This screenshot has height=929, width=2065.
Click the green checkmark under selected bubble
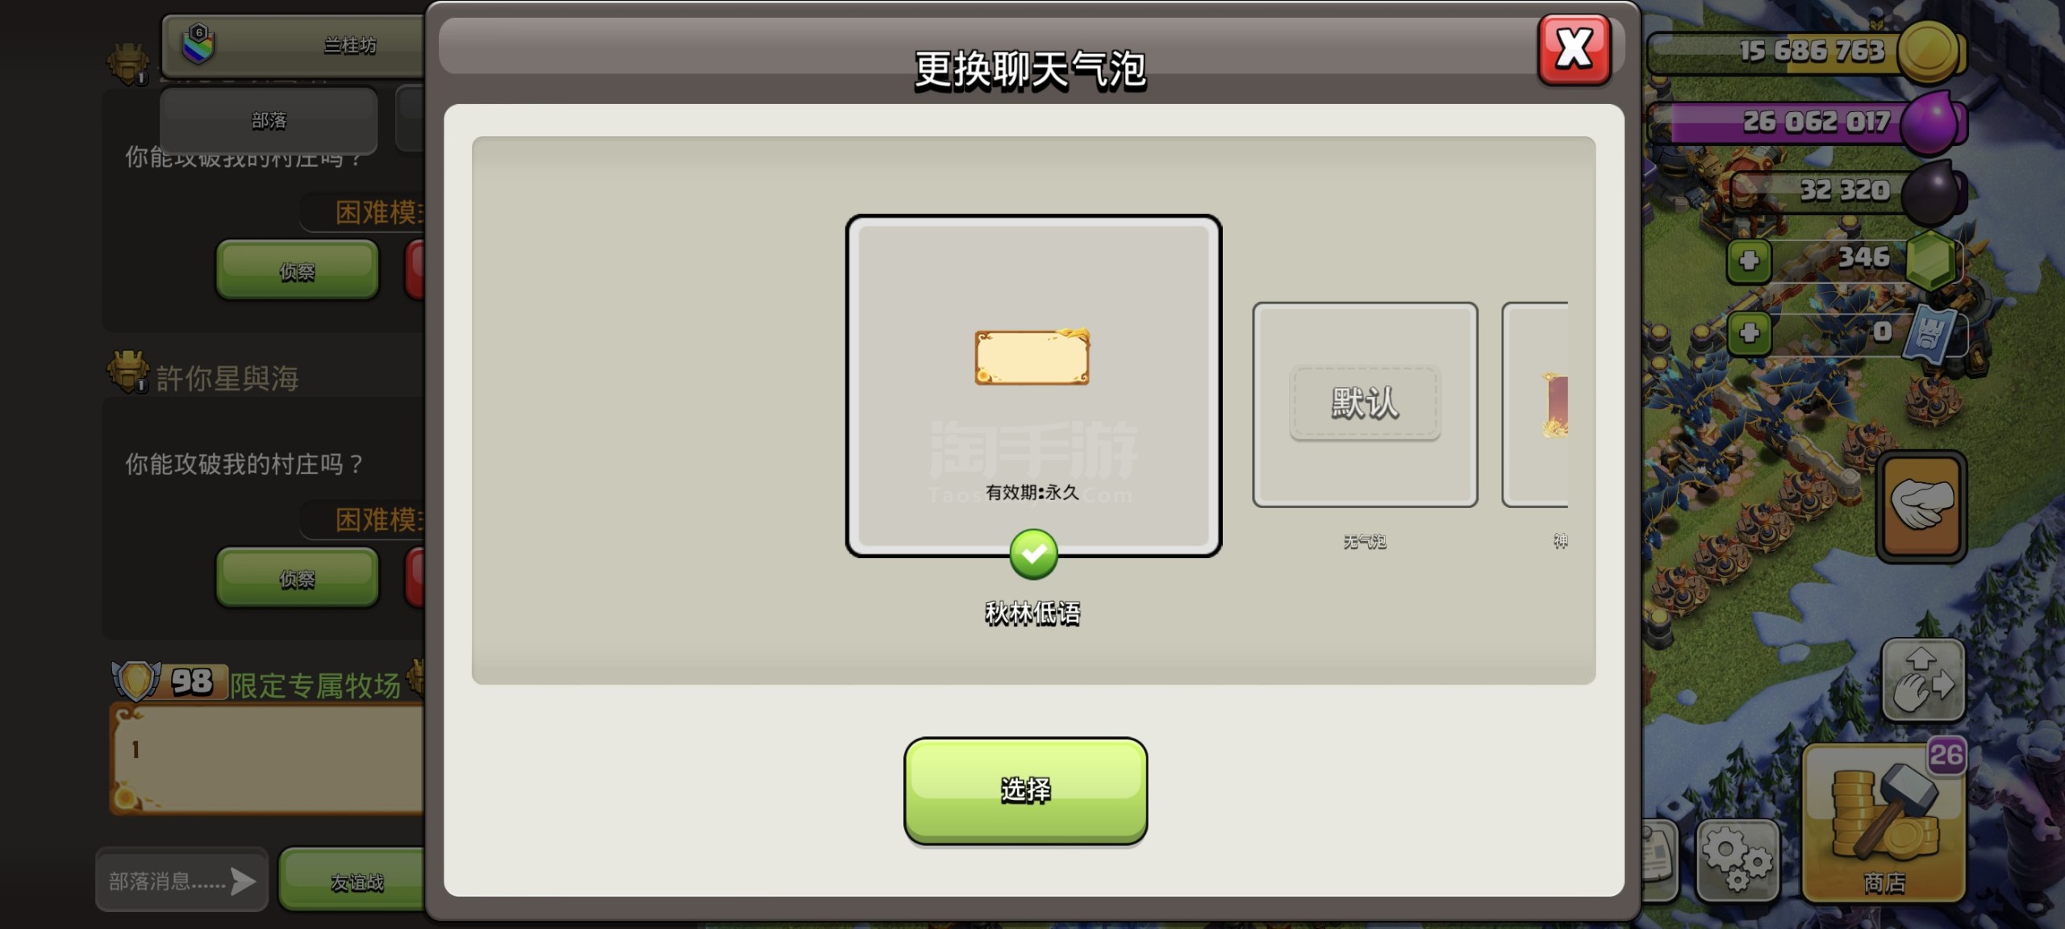[1033, 555]
